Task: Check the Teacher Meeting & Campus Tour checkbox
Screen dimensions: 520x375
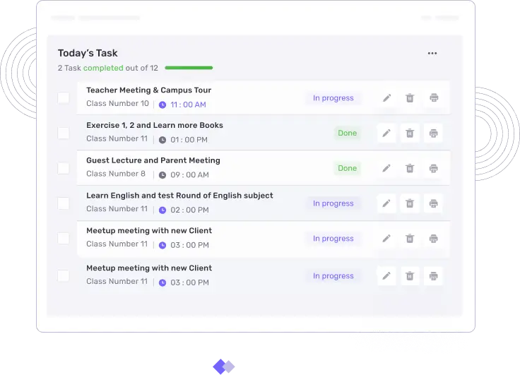Action: pos(64,97)
